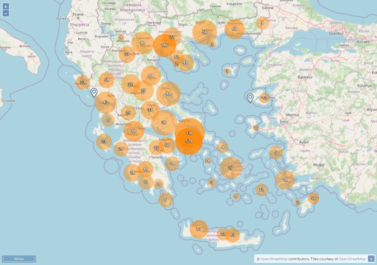Open the 68 cluster near Alexandroupoli
Screen dimensions: 377x265
pyautogui.click(x=235, y=29)
